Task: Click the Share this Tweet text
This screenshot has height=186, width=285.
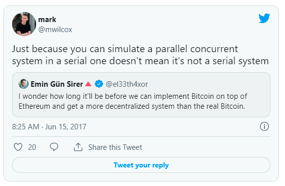Action: (x=115, y=147)
